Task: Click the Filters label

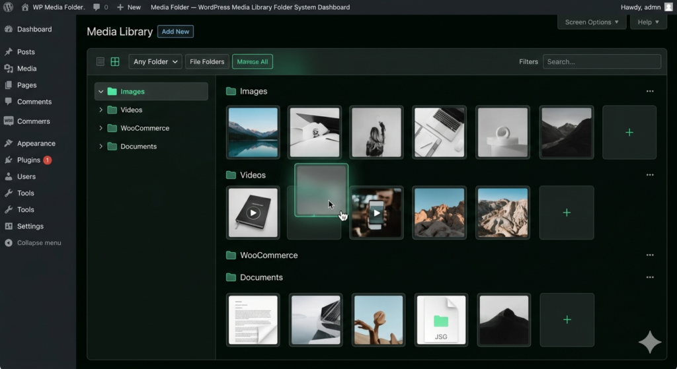Action: (x=528, y=61)
